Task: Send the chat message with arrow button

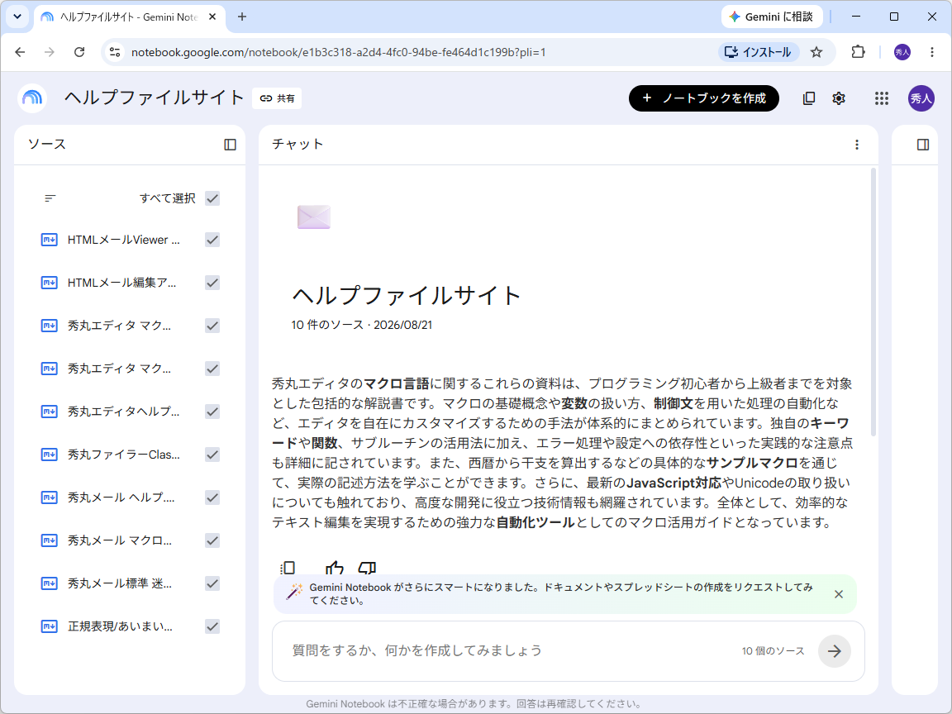Action: click(834, 651)
